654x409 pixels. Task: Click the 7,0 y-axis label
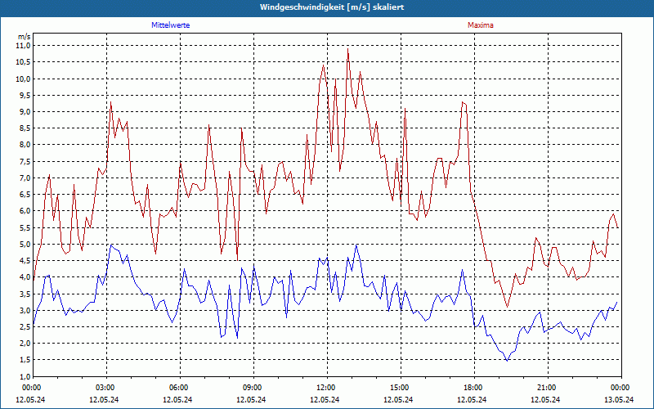(25, 178)
